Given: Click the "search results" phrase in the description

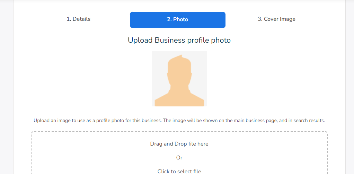Looking at the screenshot, I should pyautogui.click(x=310, y=121).
